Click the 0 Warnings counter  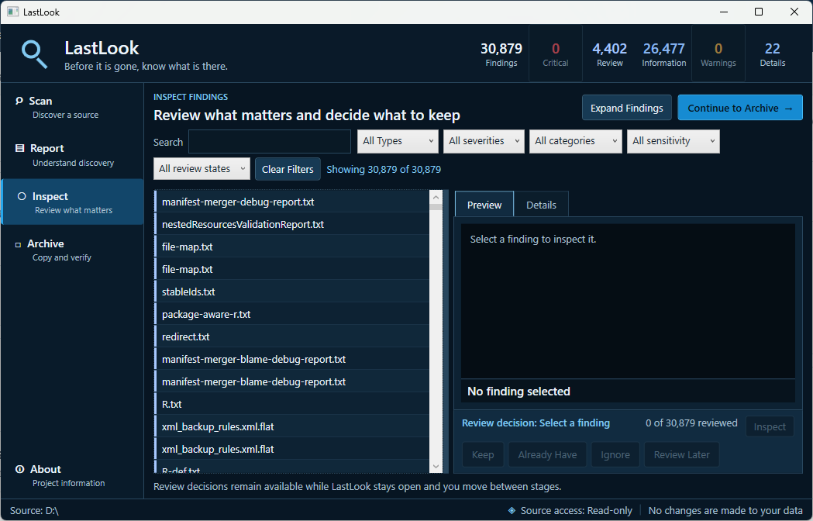(718, 54)
